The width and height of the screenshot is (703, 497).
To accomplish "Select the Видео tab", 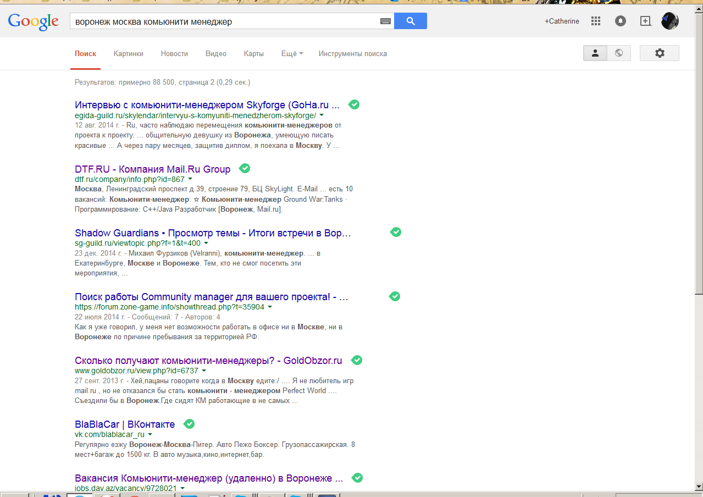I will click(216, 54).
